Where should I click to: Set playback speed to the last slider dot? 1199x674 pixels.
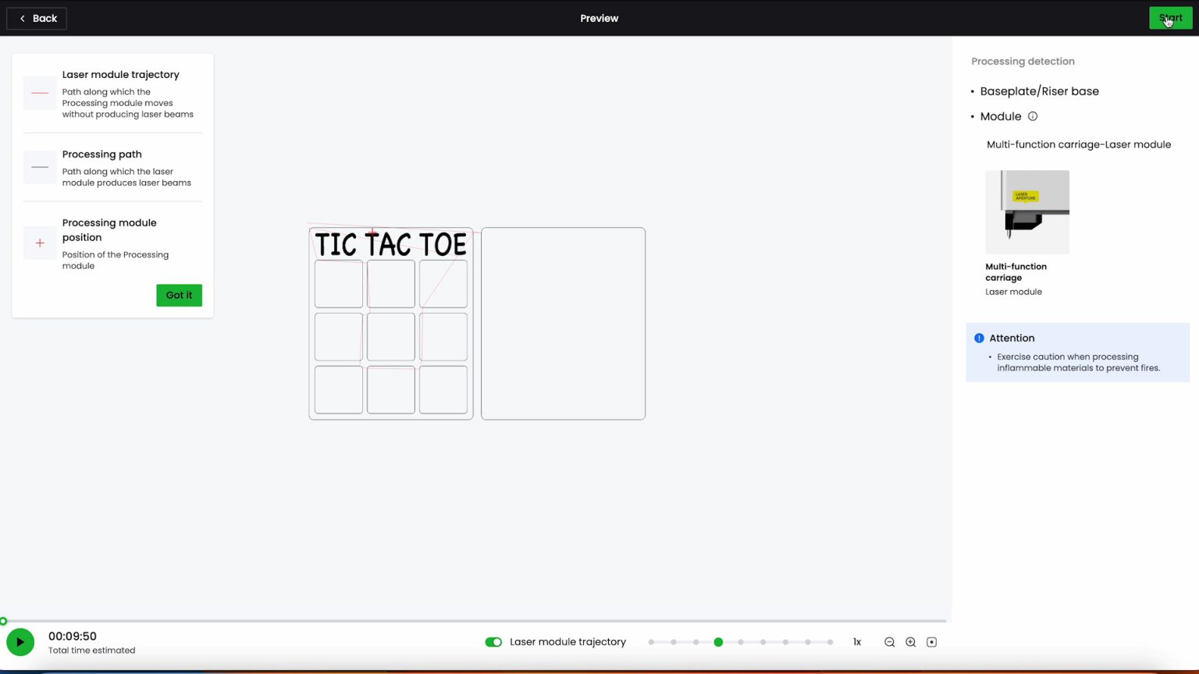830,642
